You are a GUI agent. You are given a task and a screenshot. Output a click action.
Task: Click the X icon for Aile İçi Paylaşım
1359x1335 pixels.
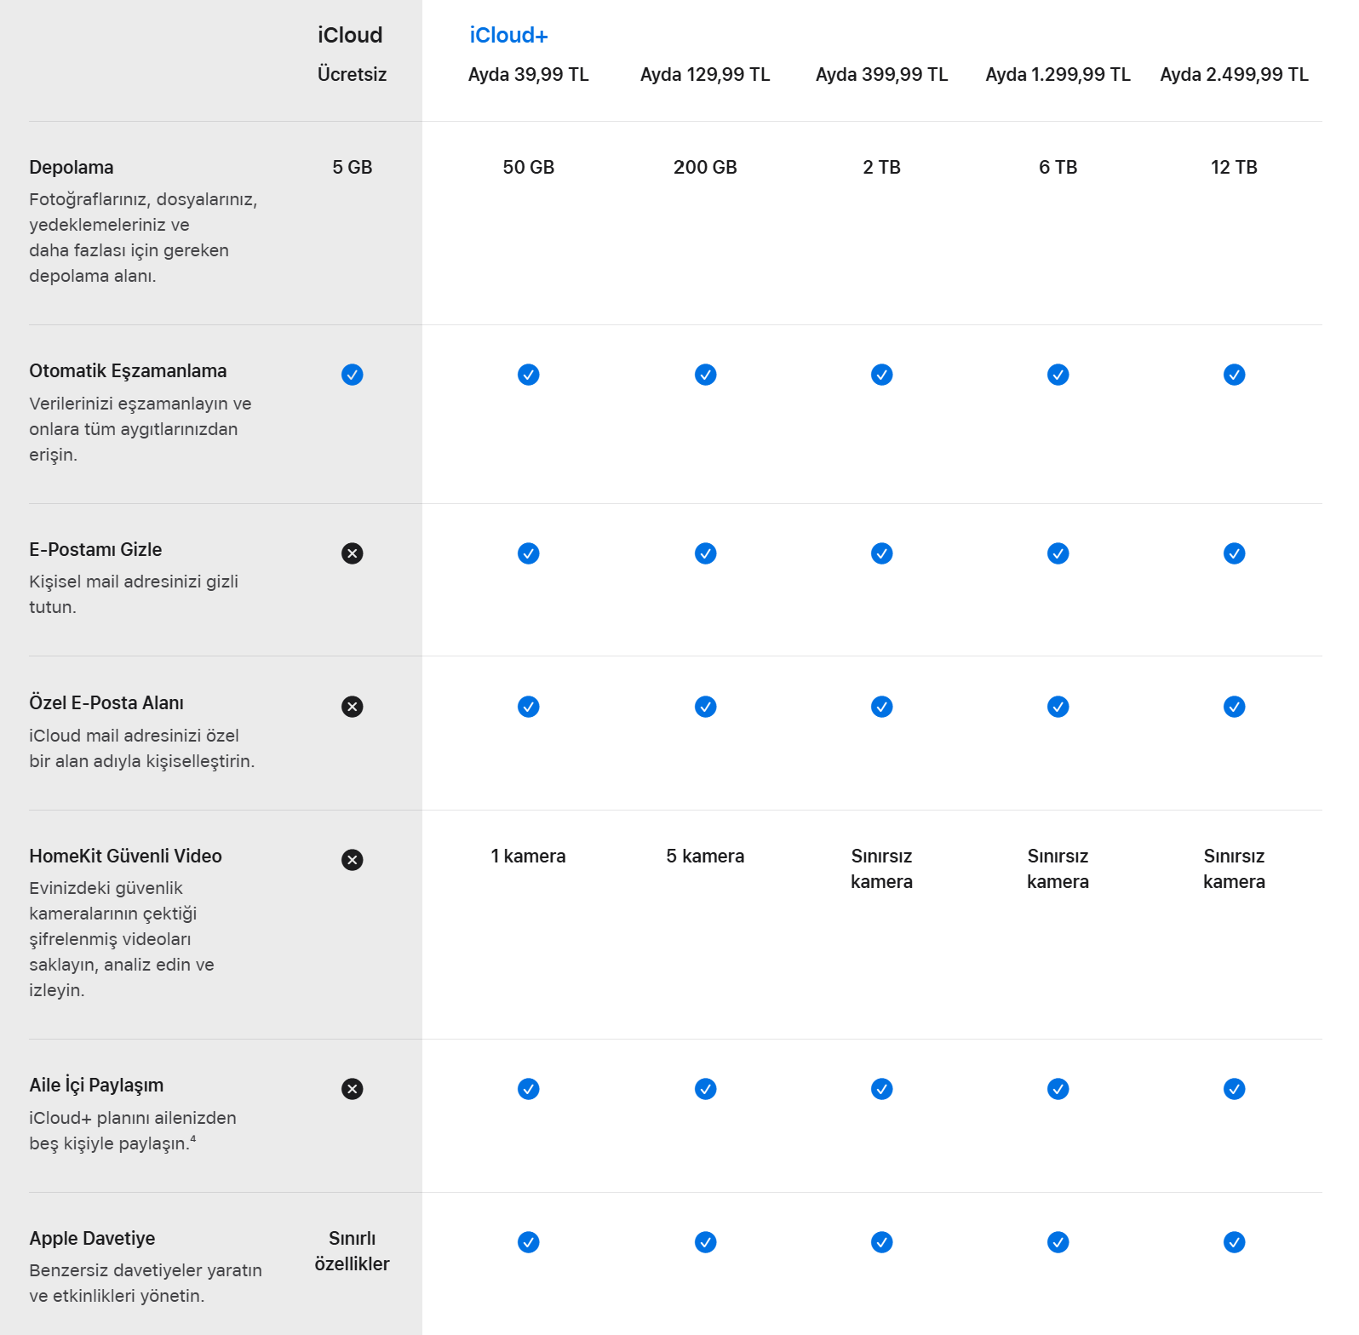(352, 1089)
